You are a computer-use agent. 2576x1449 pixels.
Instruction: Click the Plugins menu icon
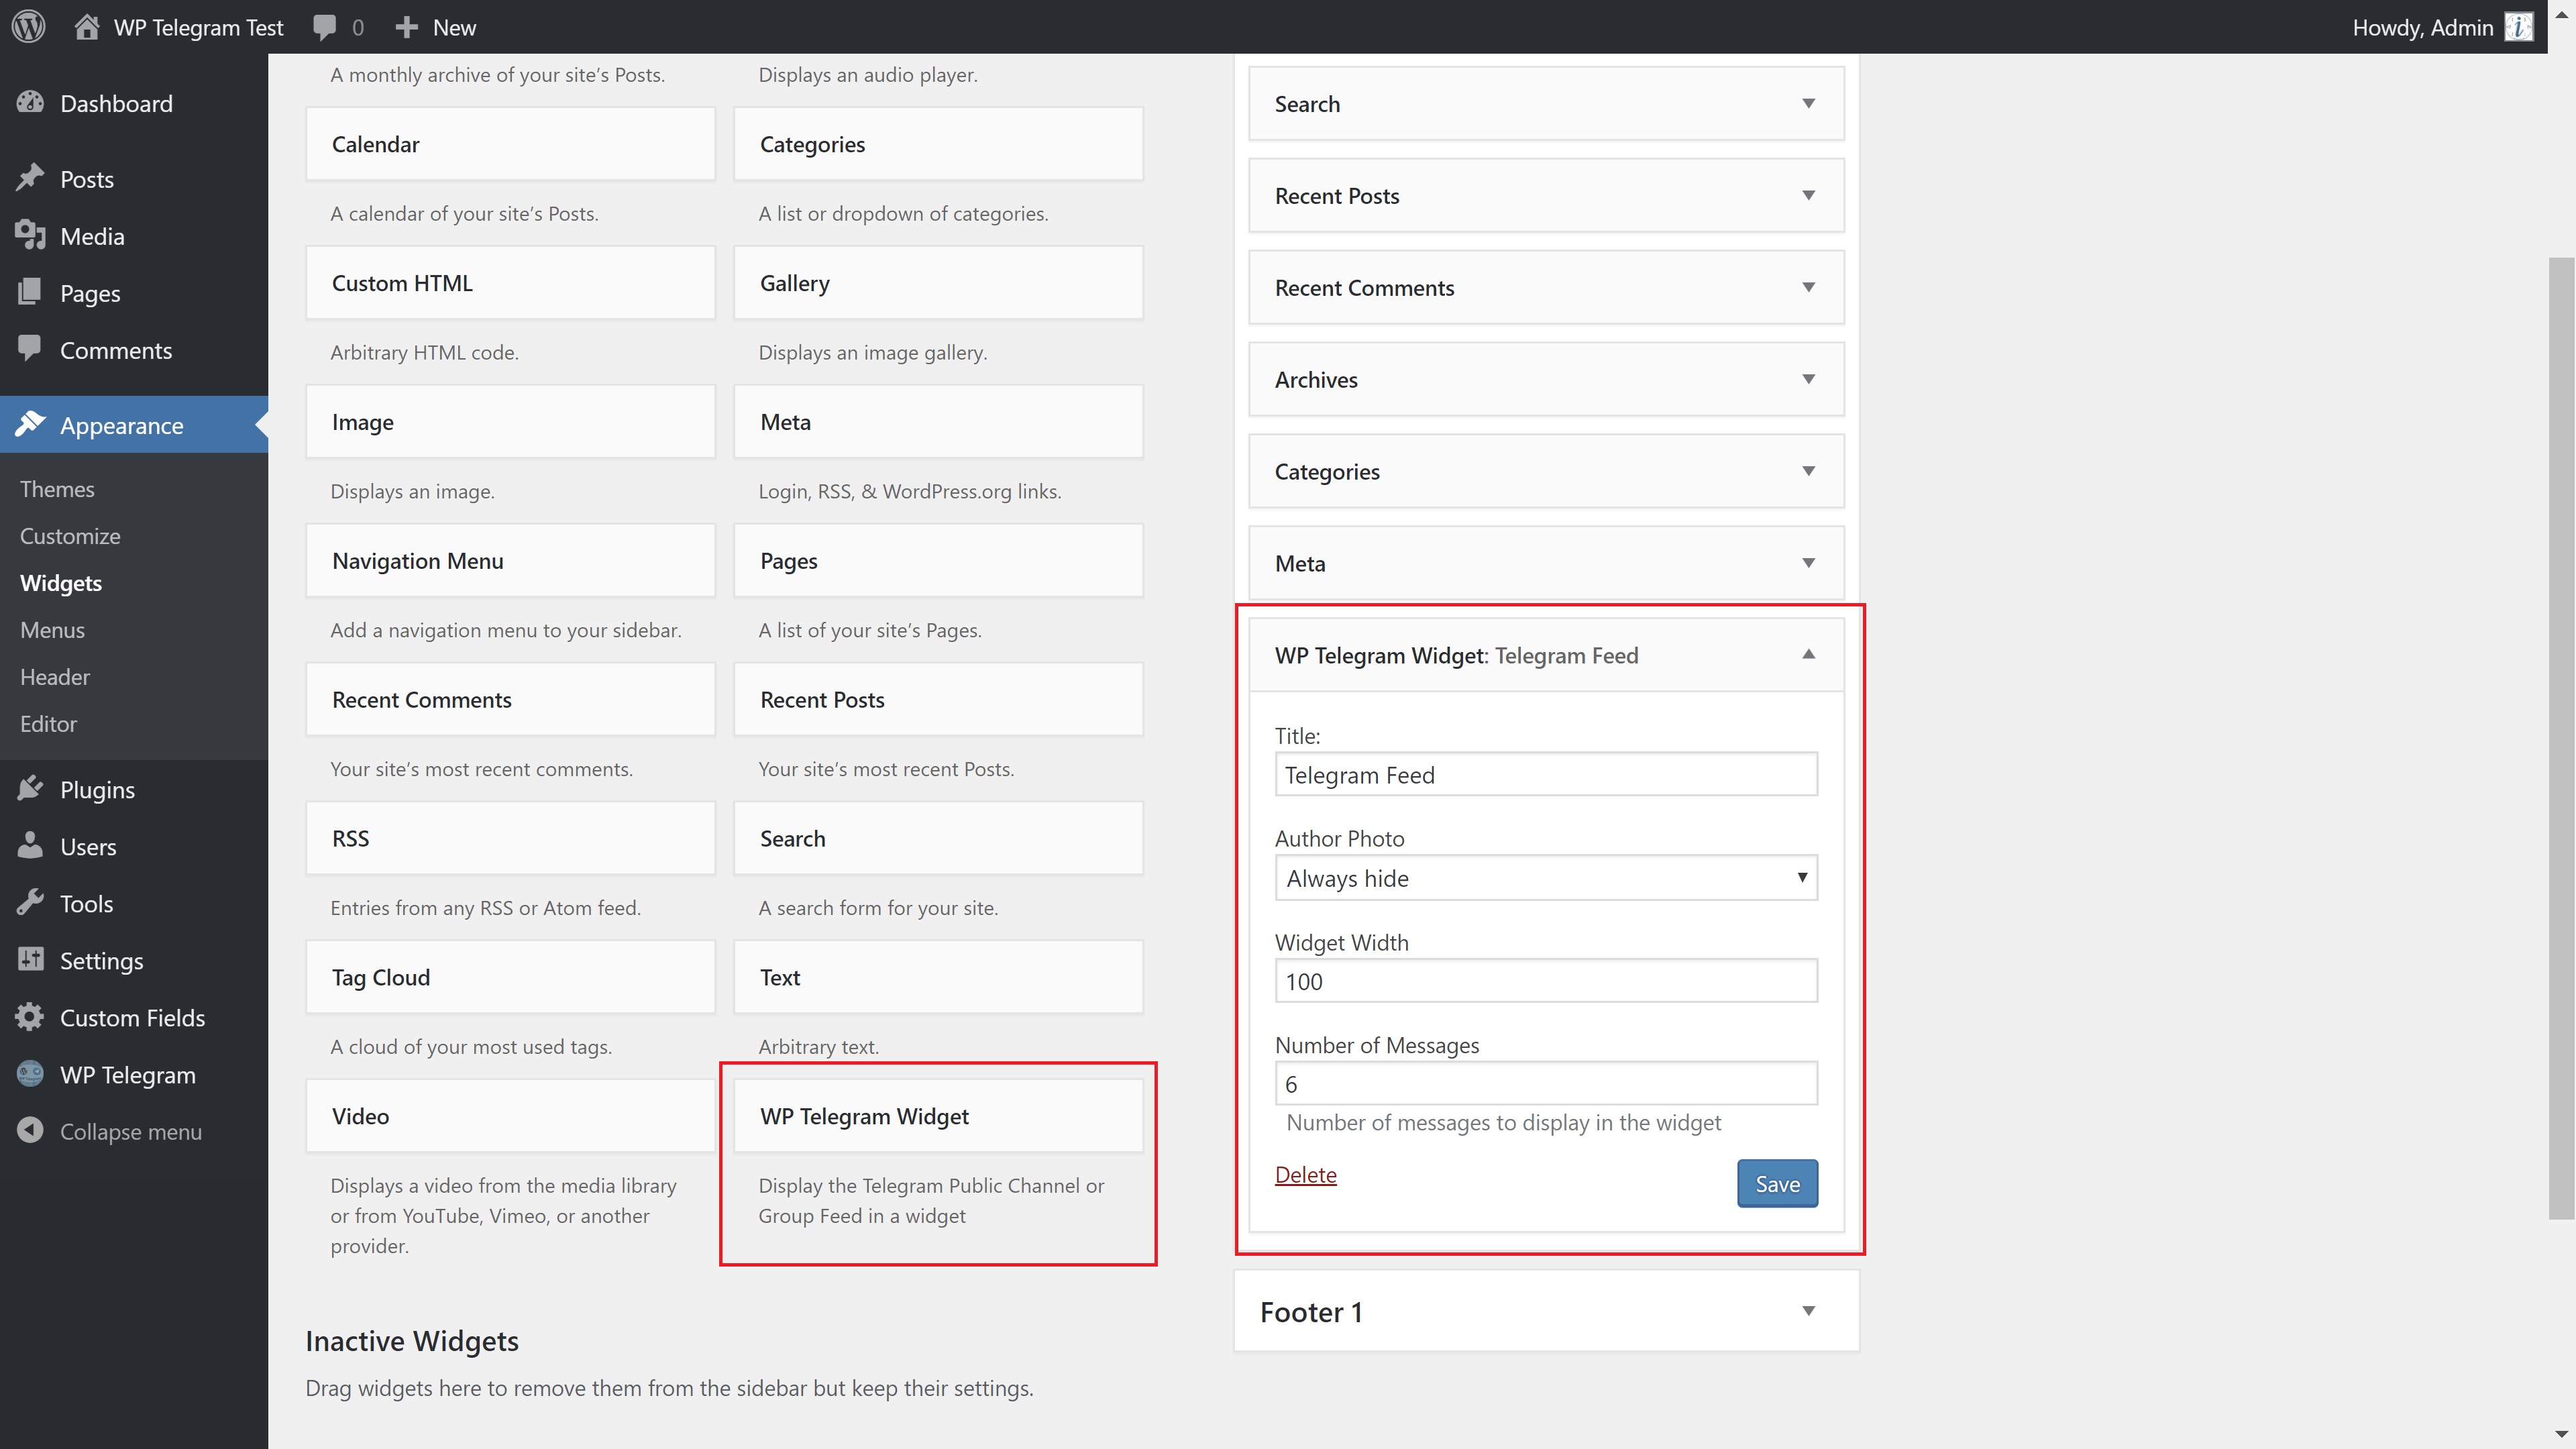click(x=32, y=788)
